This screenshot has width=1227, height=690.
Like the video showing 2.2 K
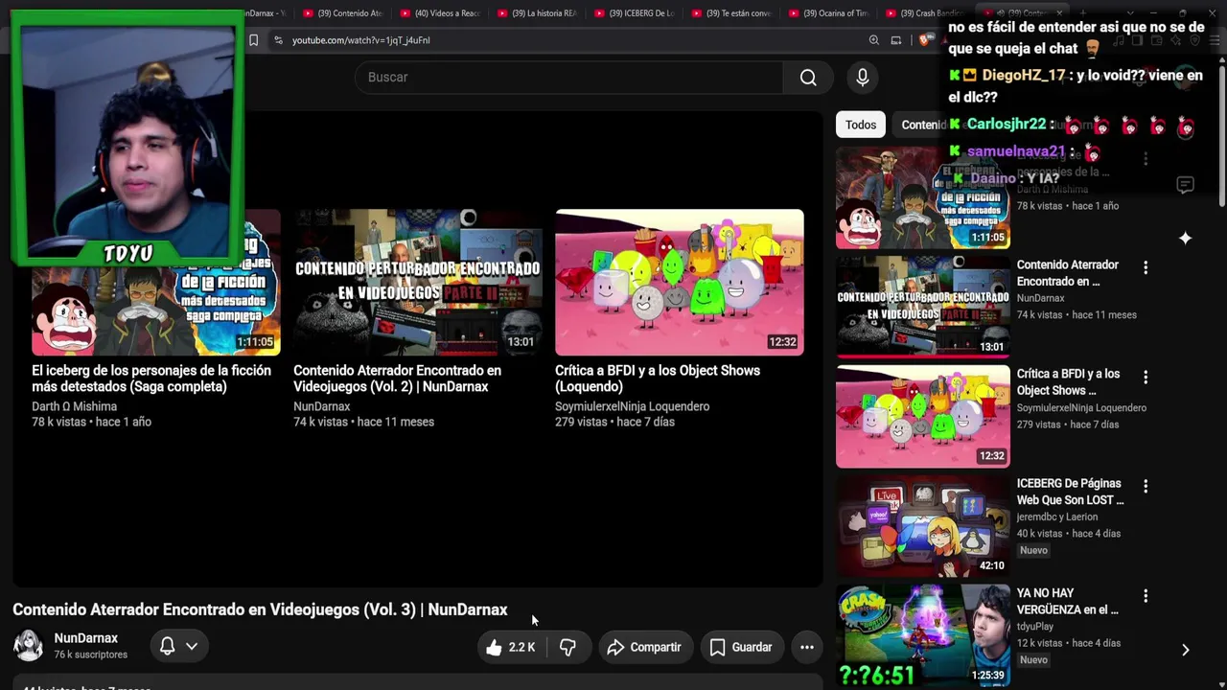pyautogui.click(x=510, y=647)
